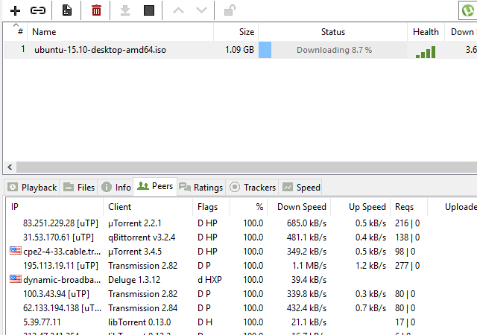Click the Downloading 8.7 % progress bar
The width and height of the screenshot is (477, 335).
(x=333, y=50)
